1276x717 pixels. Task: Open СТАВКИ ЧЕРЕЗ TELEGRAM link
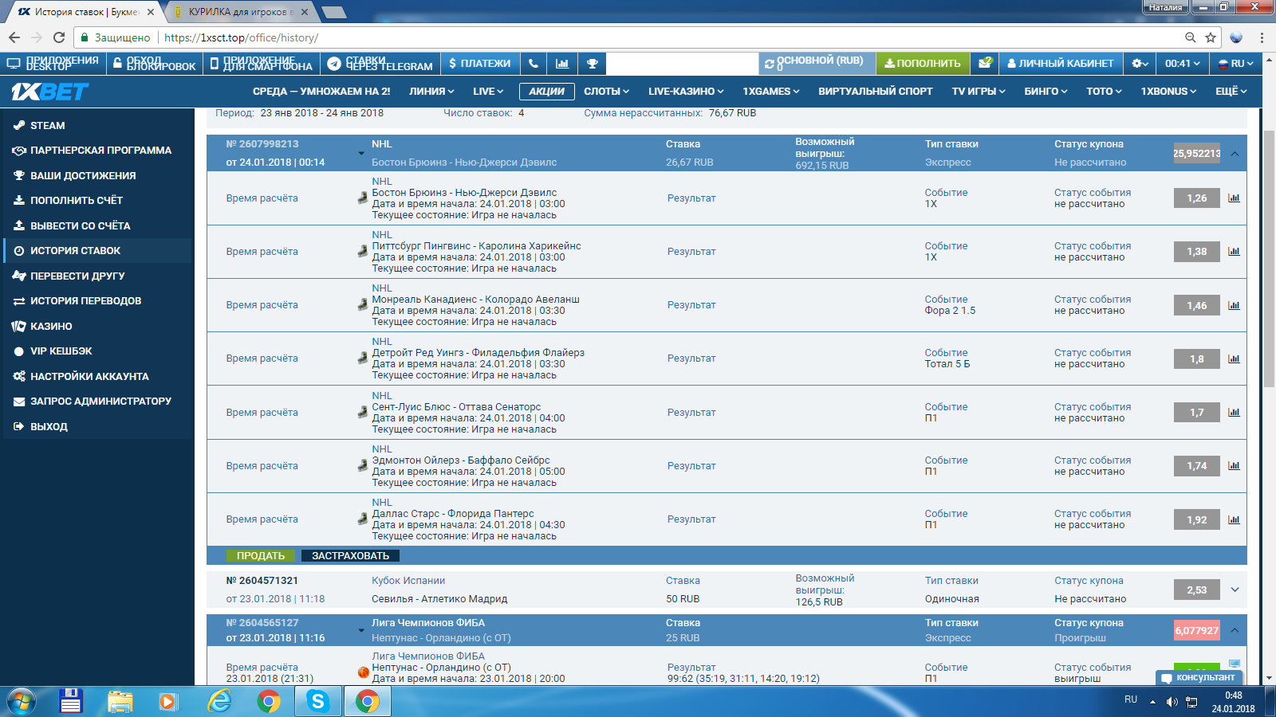click(380, 64)
